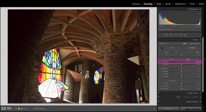206x112 pixels.
Task: Click the Auto tone button
Action: coord(188,59)
